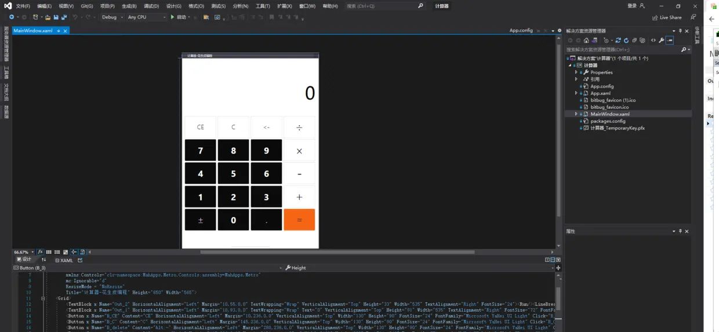Refresh the Solution Explorer tree
Viewport: 719px width, 332px height.
pos(626,41)
